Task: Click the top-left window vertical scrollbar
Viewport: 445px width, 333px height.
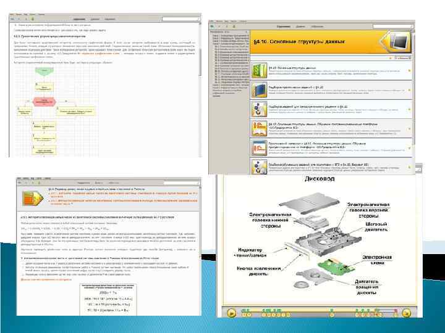Action: coord(200,89)
